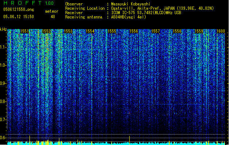This screenshot has height=145, width=229.
Task: Click the 1558 time marker
Action: click(177, 31)
